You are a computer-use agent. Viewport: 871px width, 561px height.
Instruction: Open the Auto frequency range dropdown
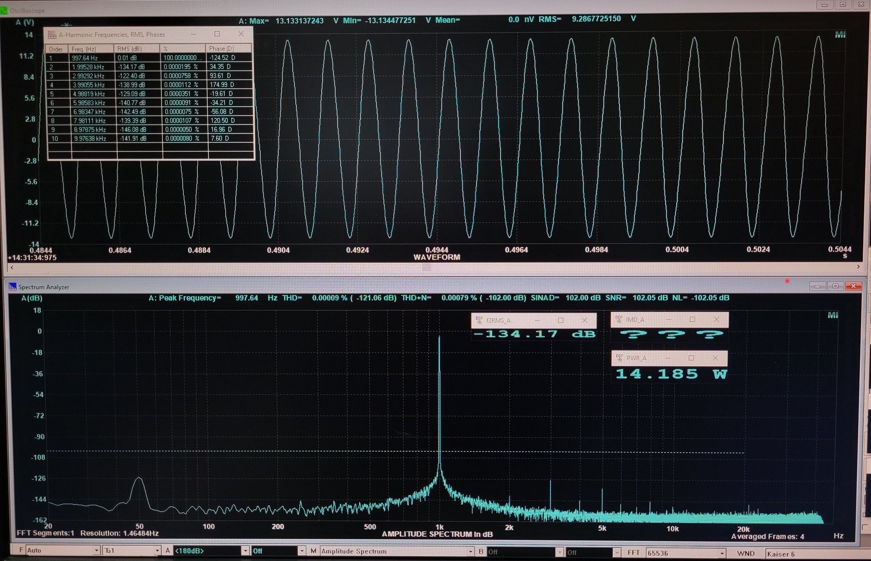[96, 551]
